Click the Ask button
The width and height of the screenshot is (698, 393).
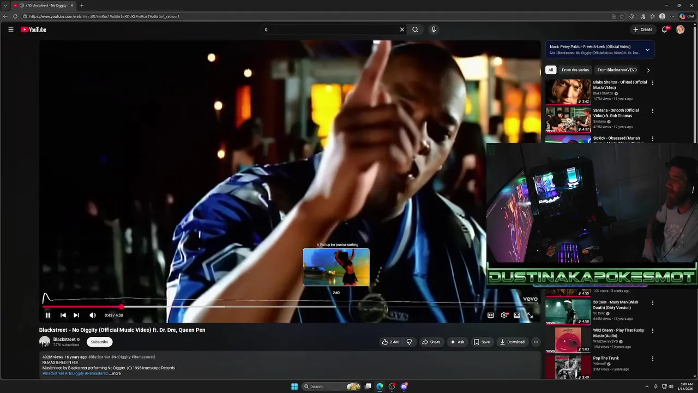(457, 342)
